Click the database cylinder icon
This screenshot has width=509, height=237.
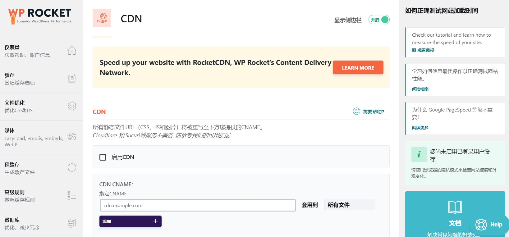72,223
